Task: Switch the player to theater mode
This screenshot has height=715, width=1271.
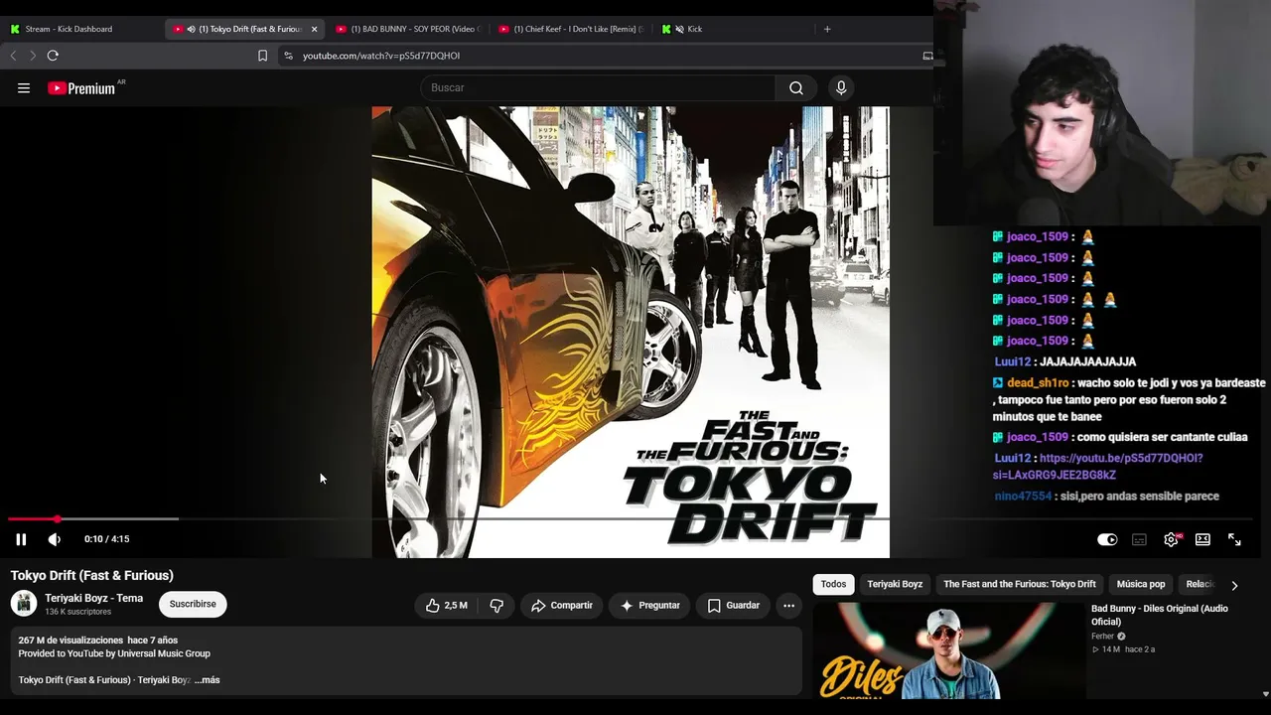Action: coord(1202,539)
